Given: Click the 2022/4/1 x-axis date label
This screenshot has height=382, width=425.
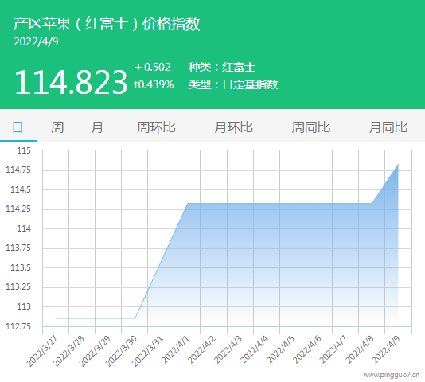Looking at the screenshot, I should click(176, 349).
